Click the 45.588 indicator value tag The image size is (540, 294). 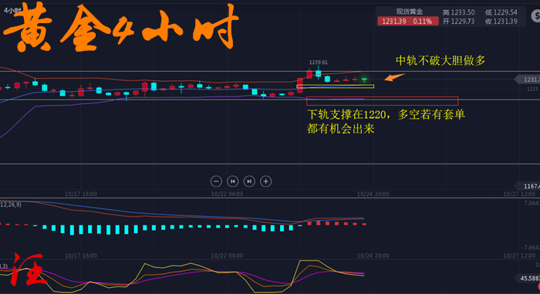point(528,278)
